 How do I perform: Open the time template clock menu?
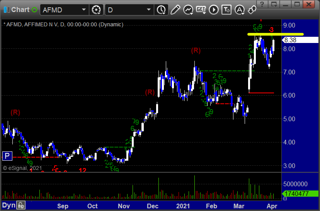coord(161,10)
